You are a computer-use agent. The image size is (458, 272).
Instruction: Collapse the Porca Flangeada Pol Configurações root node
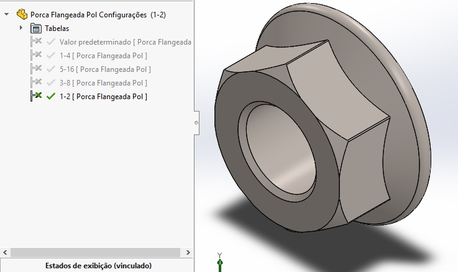pos(6,14)
